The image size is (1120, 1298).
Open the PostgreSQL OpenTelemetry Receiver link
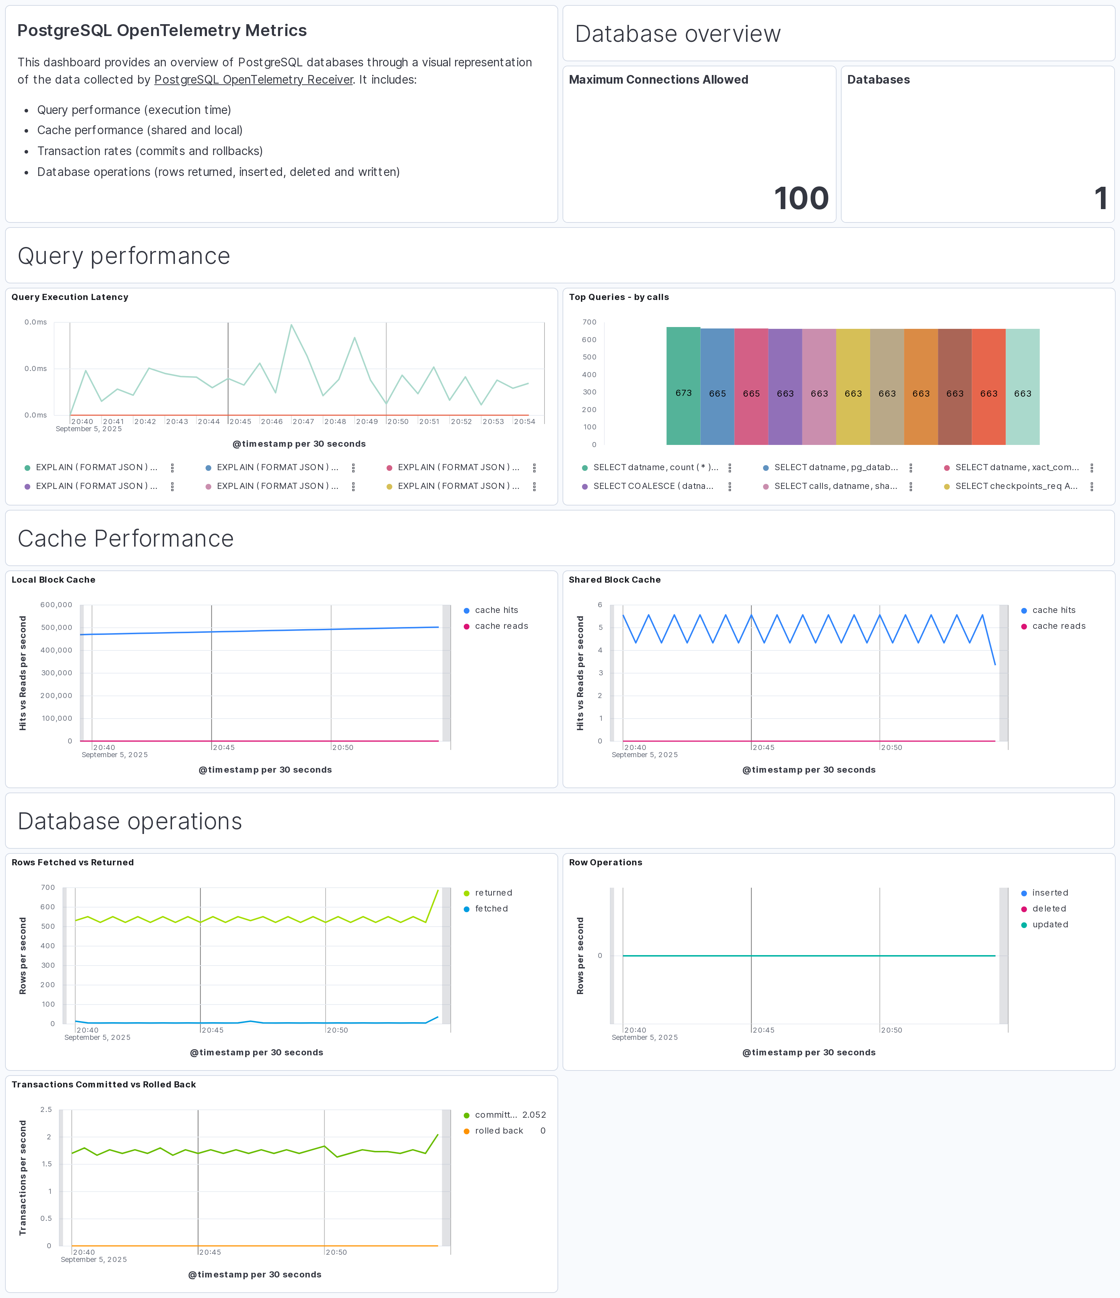[254, 80]
